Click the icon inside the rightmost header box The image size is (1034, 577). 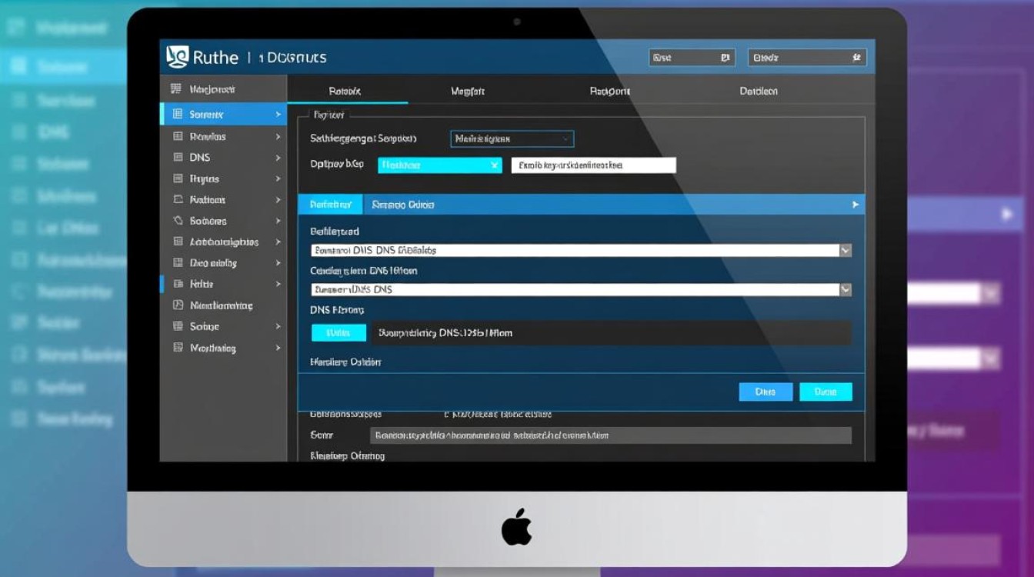(856, 58)
